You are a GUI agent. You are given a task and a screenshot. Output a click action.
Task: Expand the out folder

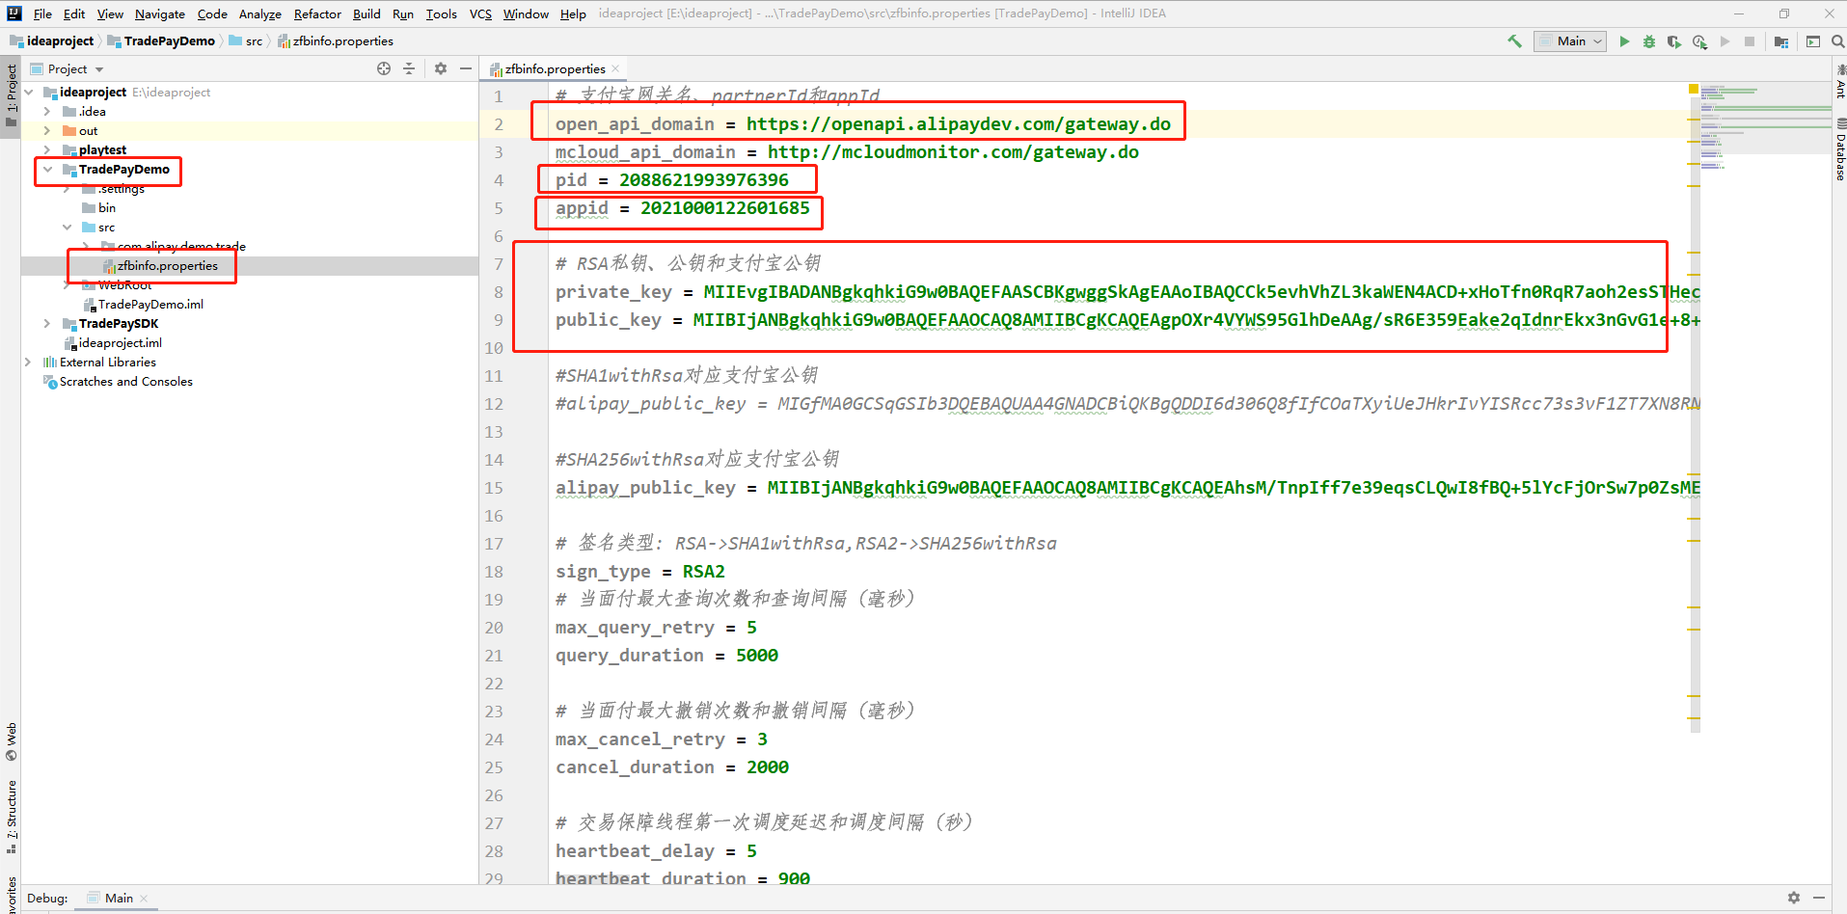(x=47, y=131)
